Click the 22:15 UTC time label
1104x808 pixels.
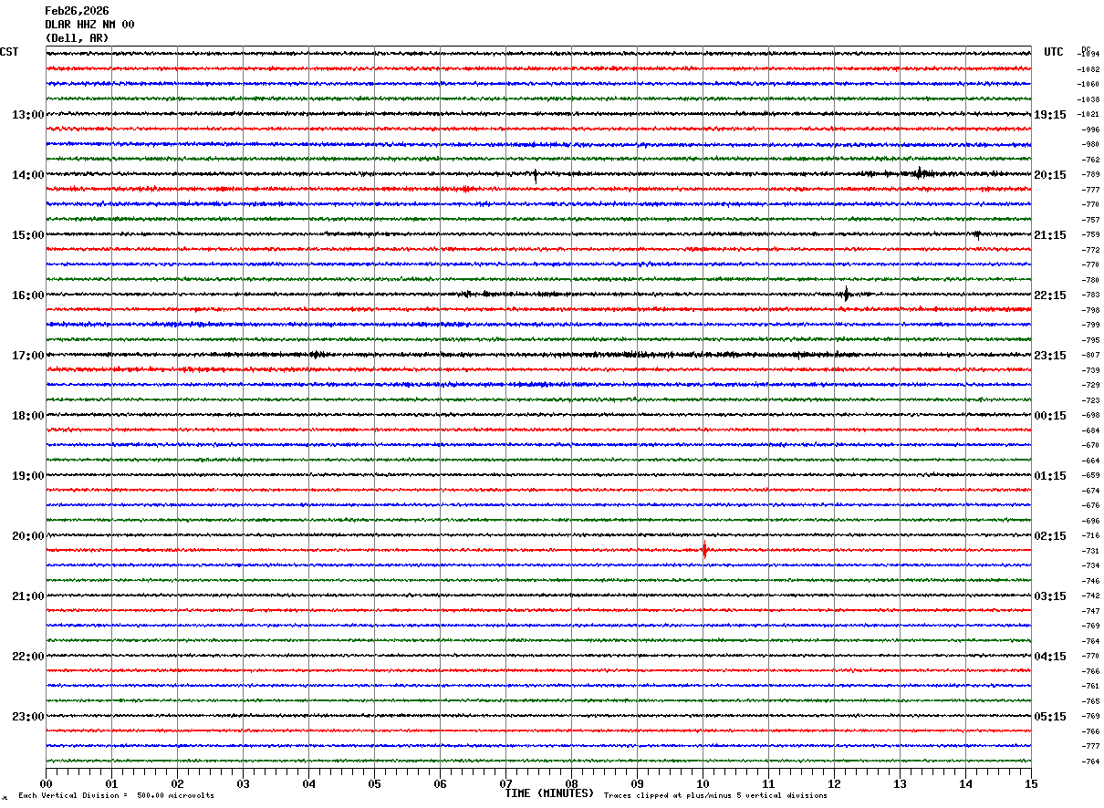(x=1050, y=295)
